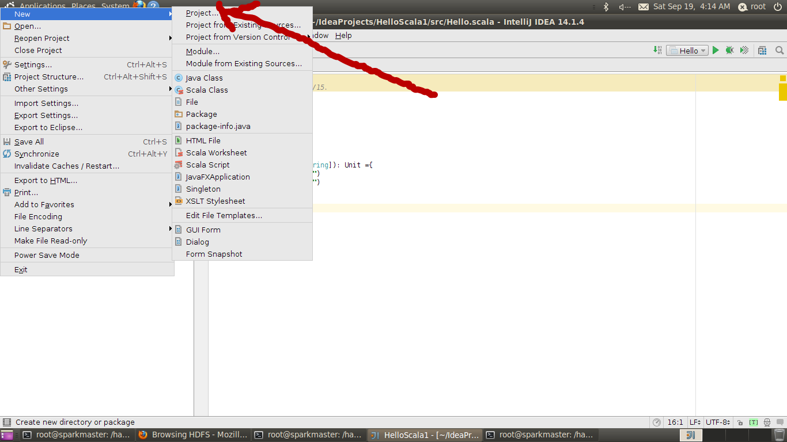Toggle the tool windows icon in status bar

pos(6,422)
